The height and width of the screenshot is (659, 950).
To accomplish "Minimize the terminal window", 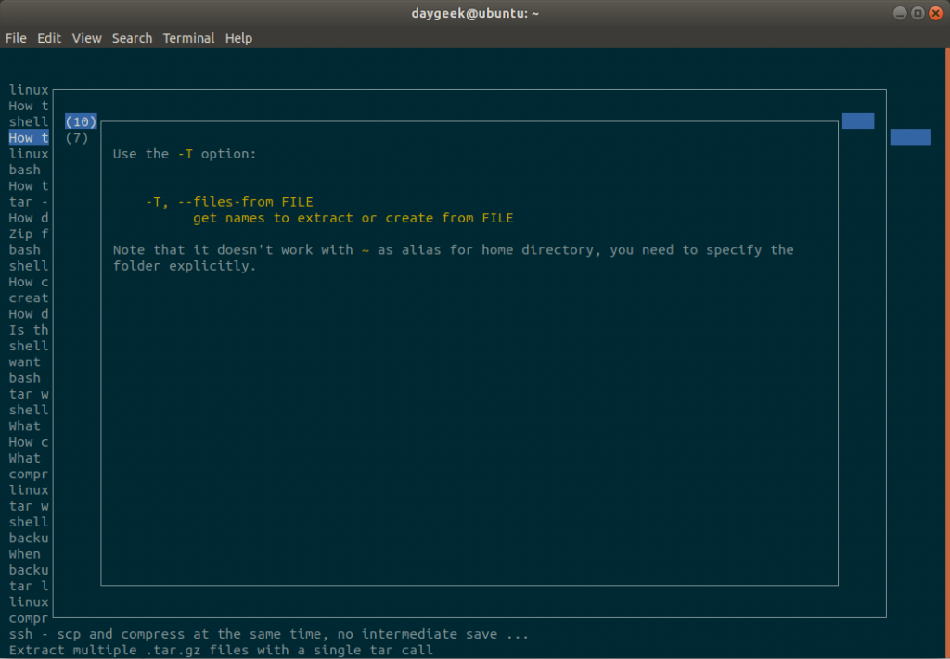I will click(899, 13).
